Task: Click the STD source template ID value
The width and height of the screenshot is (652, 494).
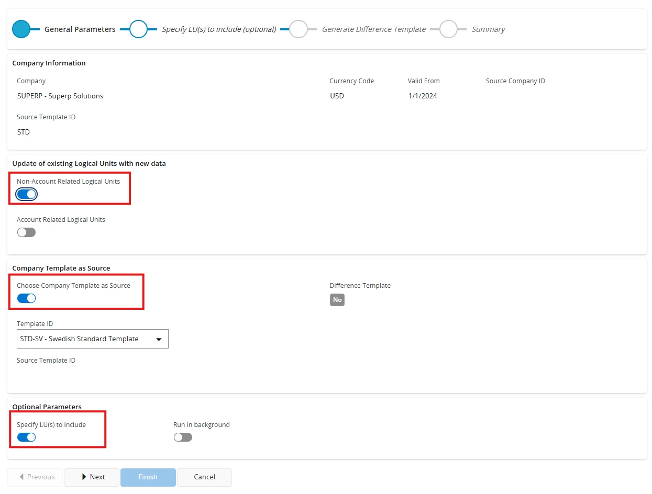Action: pyautogui.click(x=24, y=132)
